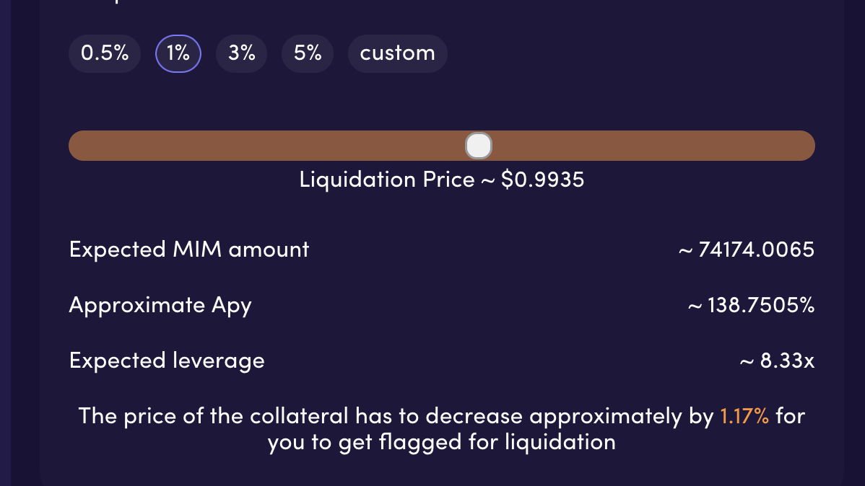This screenshot has height=486, width=865.
Task: Click the Approximate Apy label
Action: (x=160, y=305)
